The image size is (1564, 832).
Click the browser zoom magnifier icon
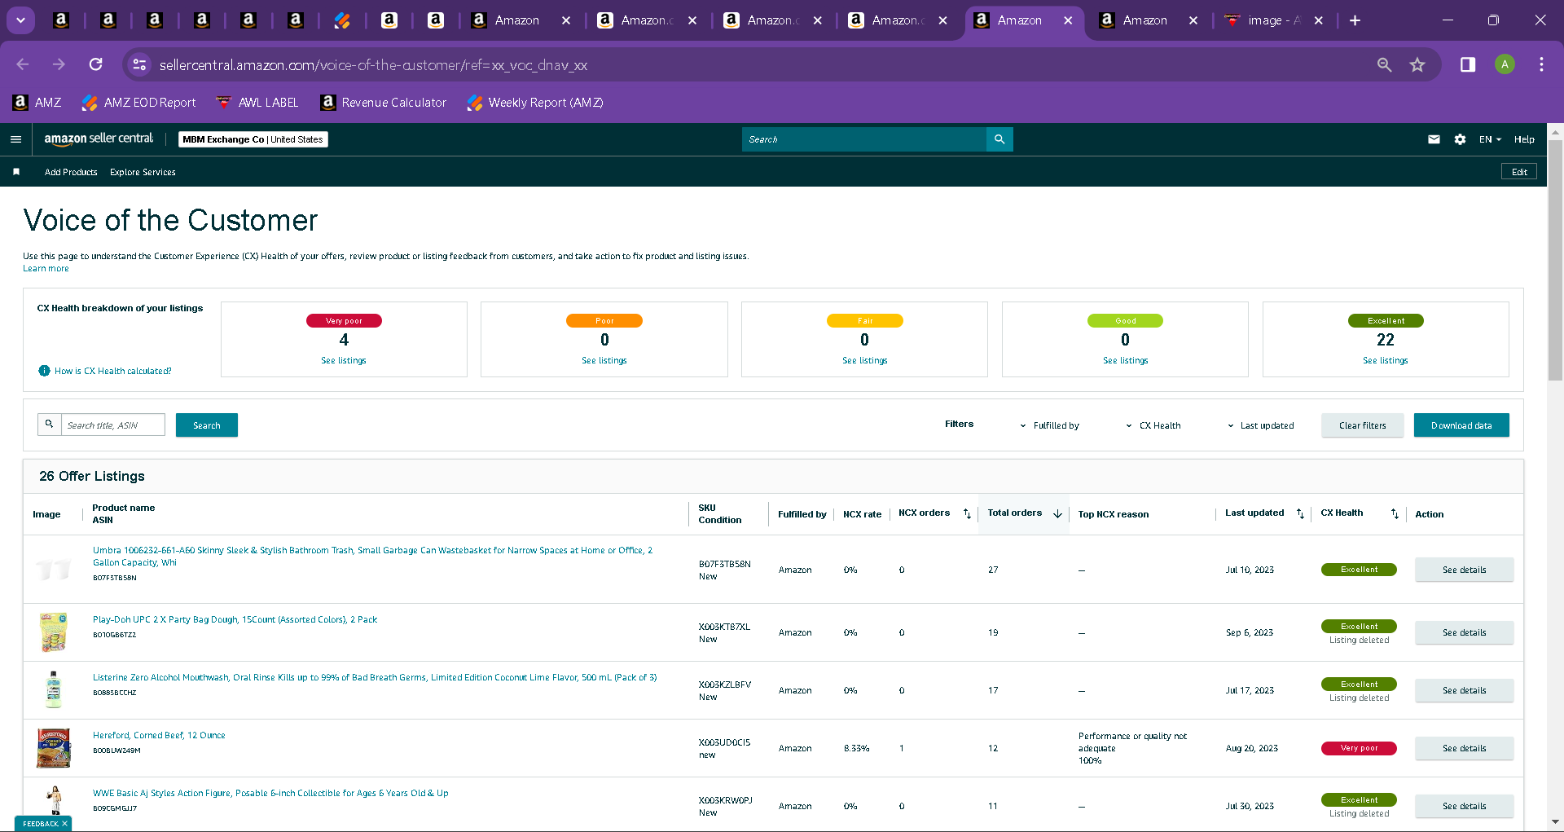click(1384, 64)
